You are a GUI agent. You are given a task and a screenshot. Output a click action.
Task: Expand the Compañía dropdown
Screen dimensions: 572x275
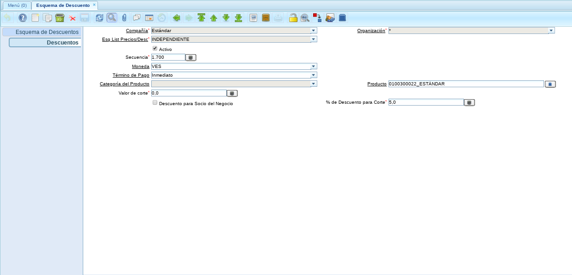tap(314, 30)
